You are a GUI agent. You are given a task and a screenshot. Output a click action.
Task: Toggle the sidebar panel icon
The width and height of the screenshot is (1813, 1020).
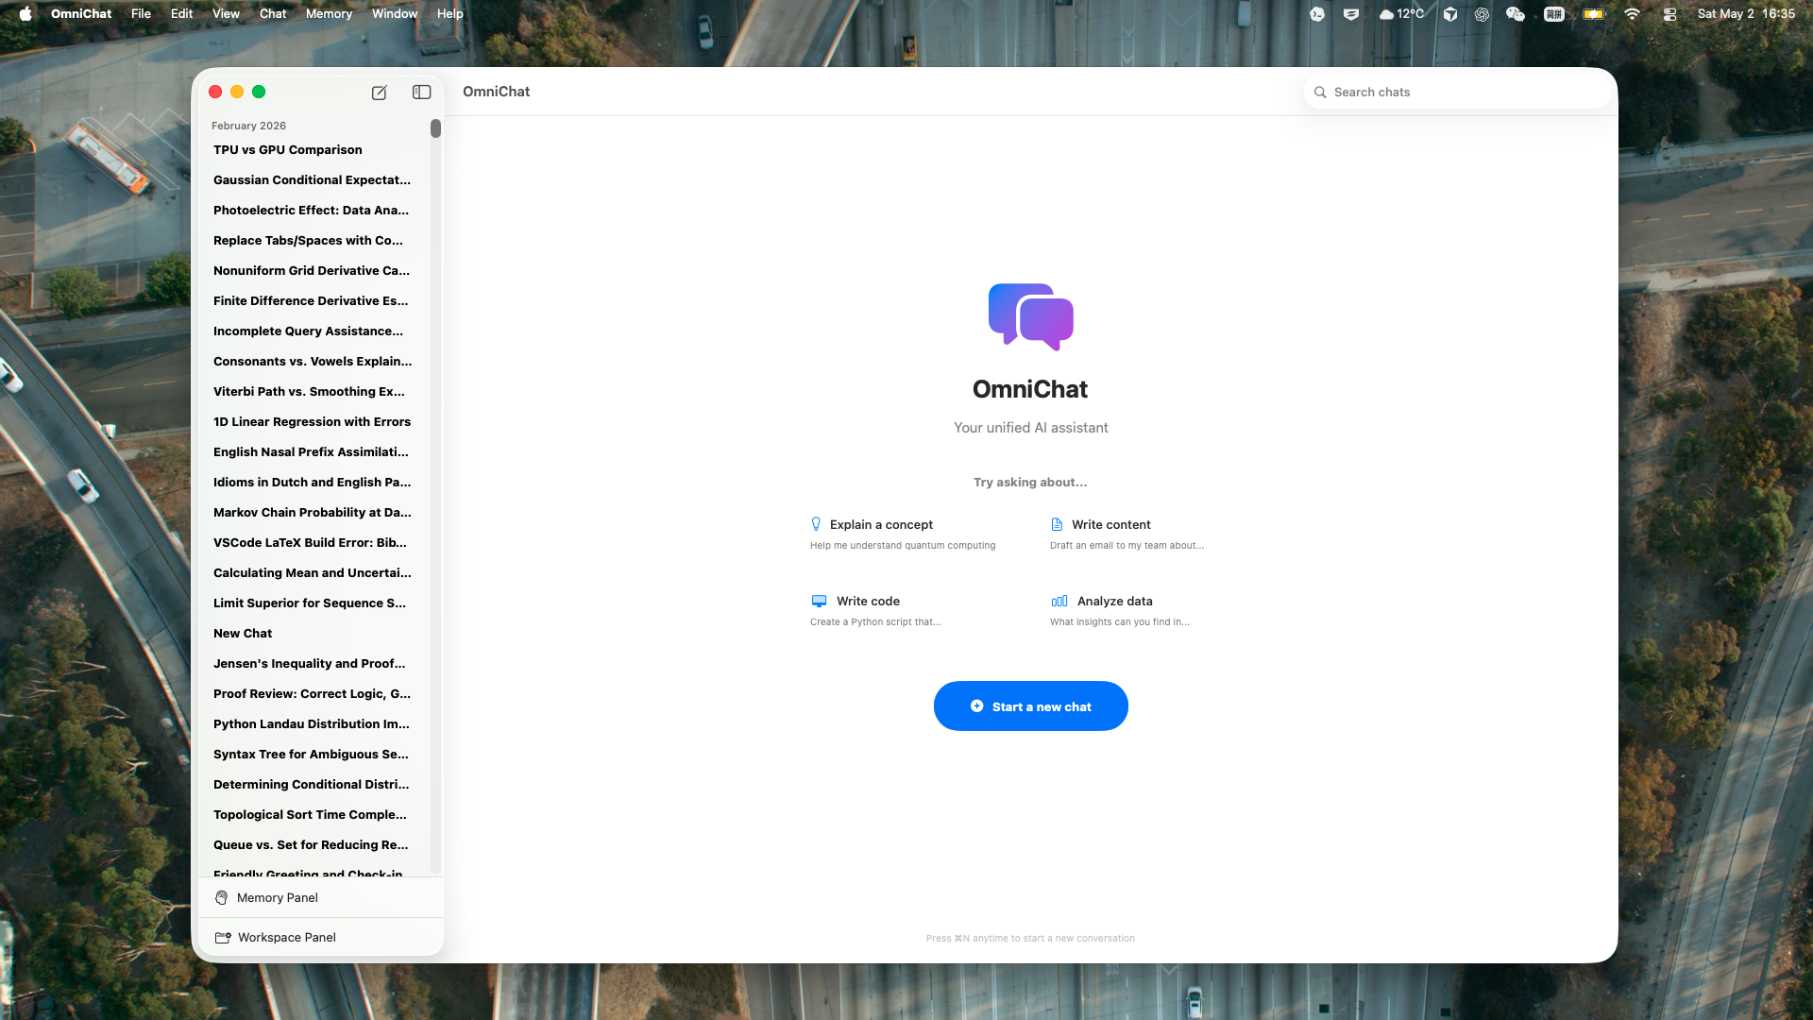pos(422,93)
